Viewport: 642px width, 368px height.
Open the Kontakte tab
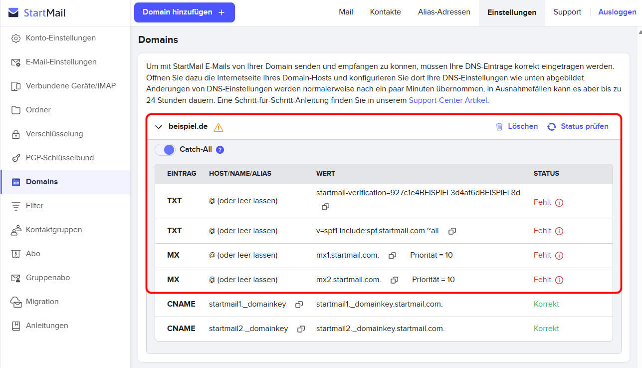(386, 12)
